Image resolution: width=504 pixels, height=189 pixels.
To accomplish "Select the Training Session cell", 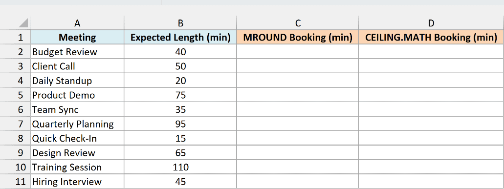I will [x=77, y=167].
